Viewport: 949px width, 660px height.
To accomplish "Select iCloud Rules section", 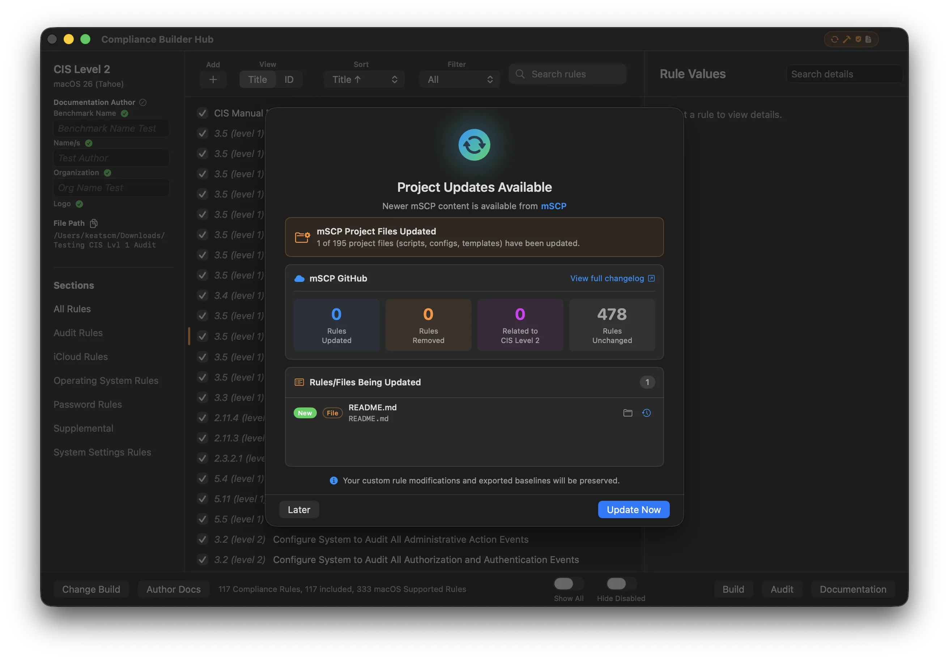I will (81, 357).
